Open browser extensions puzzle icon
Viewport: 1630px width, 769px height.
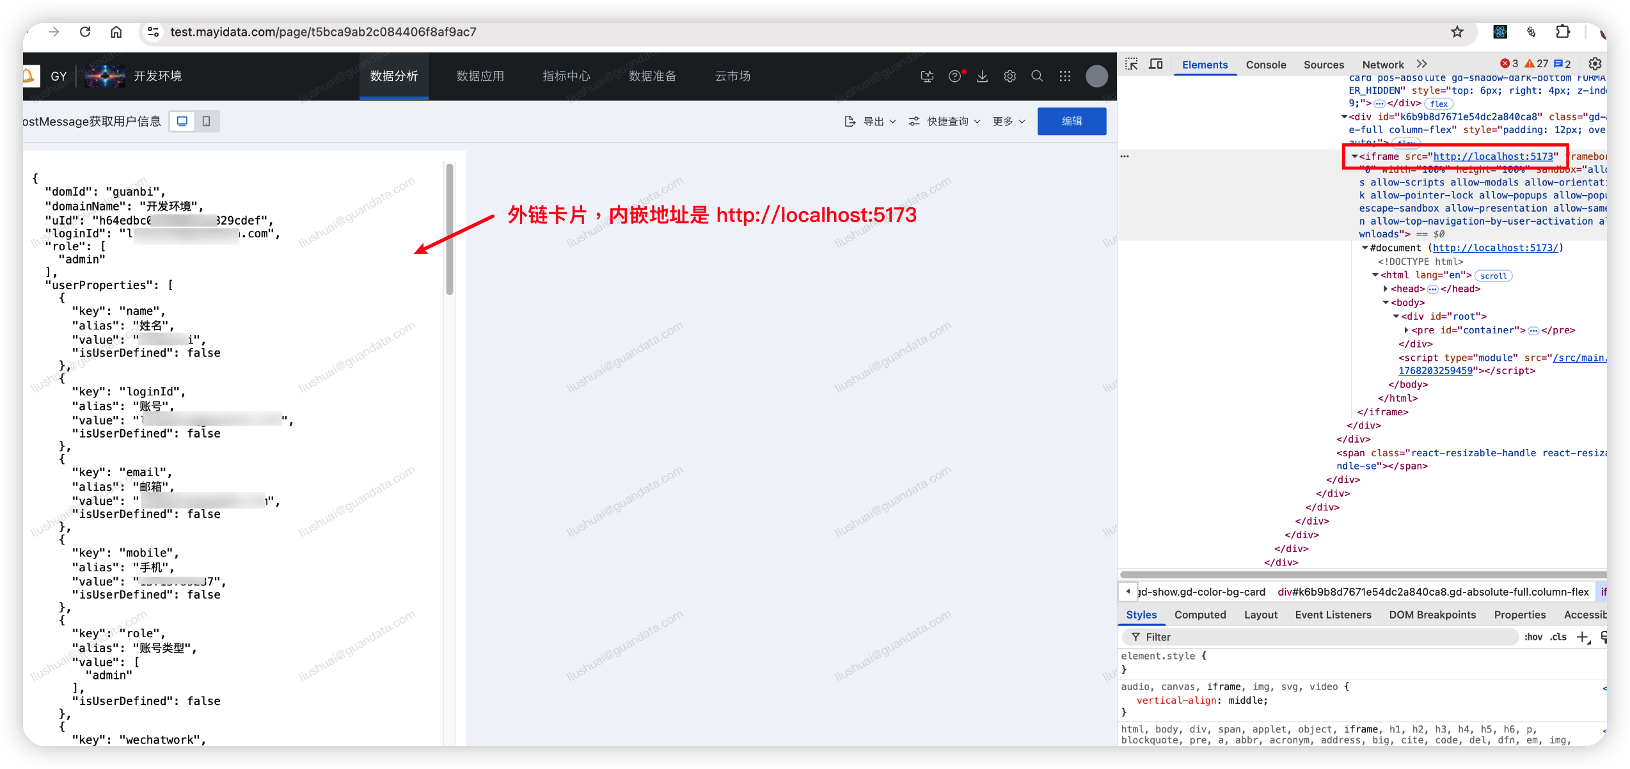click(1563, 32)
